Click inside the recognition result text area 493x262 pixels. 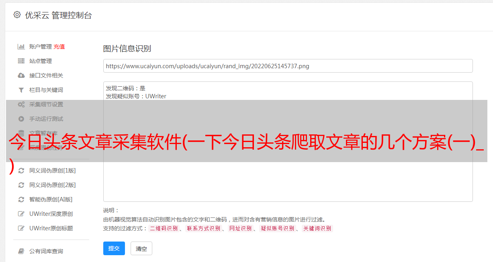[288, 142]
